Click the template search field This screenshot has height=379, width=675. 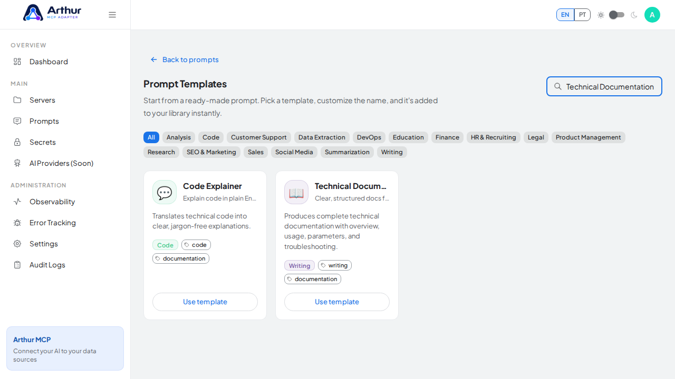604,86
